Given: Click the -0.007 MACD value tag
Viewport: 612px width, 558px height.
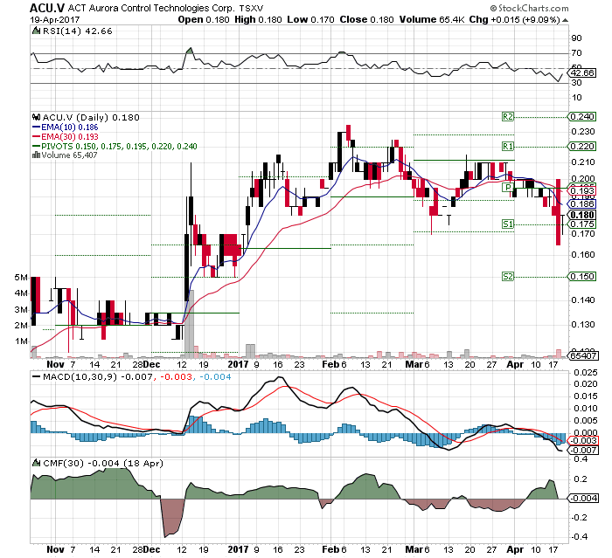Looking at the screenshot, I should pyautogui.click(x=583, y=450).
